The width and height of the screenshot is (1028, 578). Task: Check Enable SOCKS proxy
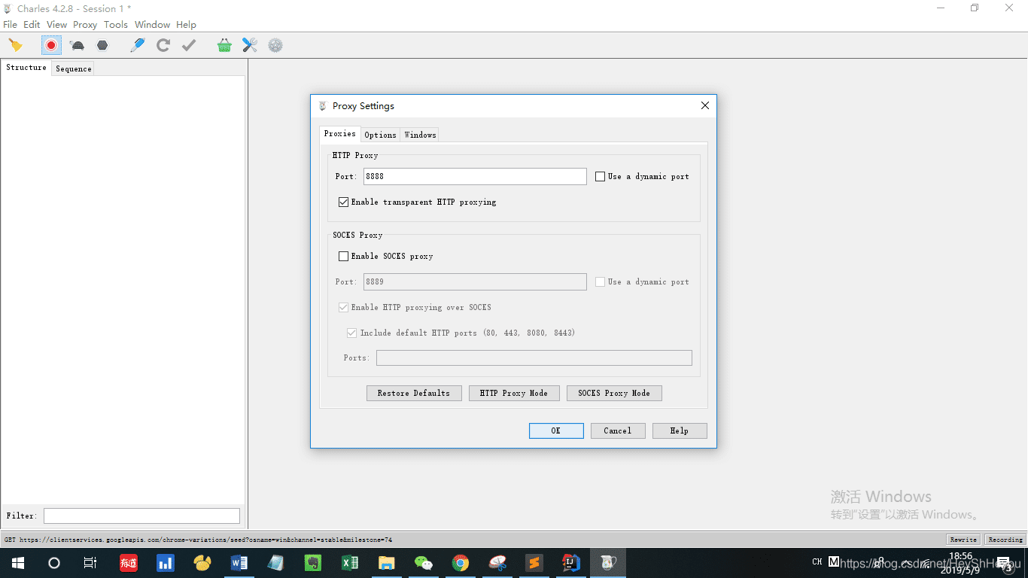(344, 257)
